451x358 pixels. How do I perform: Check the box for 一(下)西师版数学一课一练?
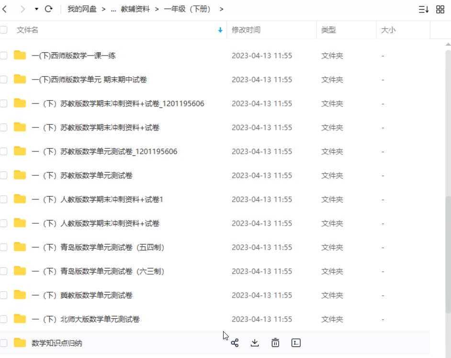coord(4,55)
